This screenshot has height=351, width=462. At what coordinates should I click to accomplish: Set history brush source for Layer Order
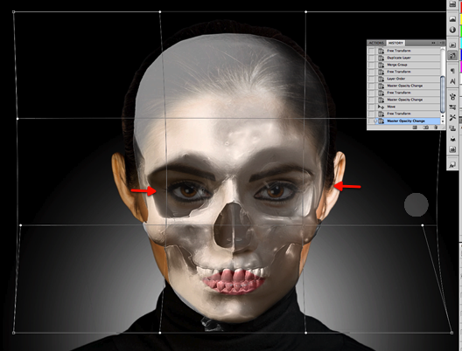tap(372, 79)
